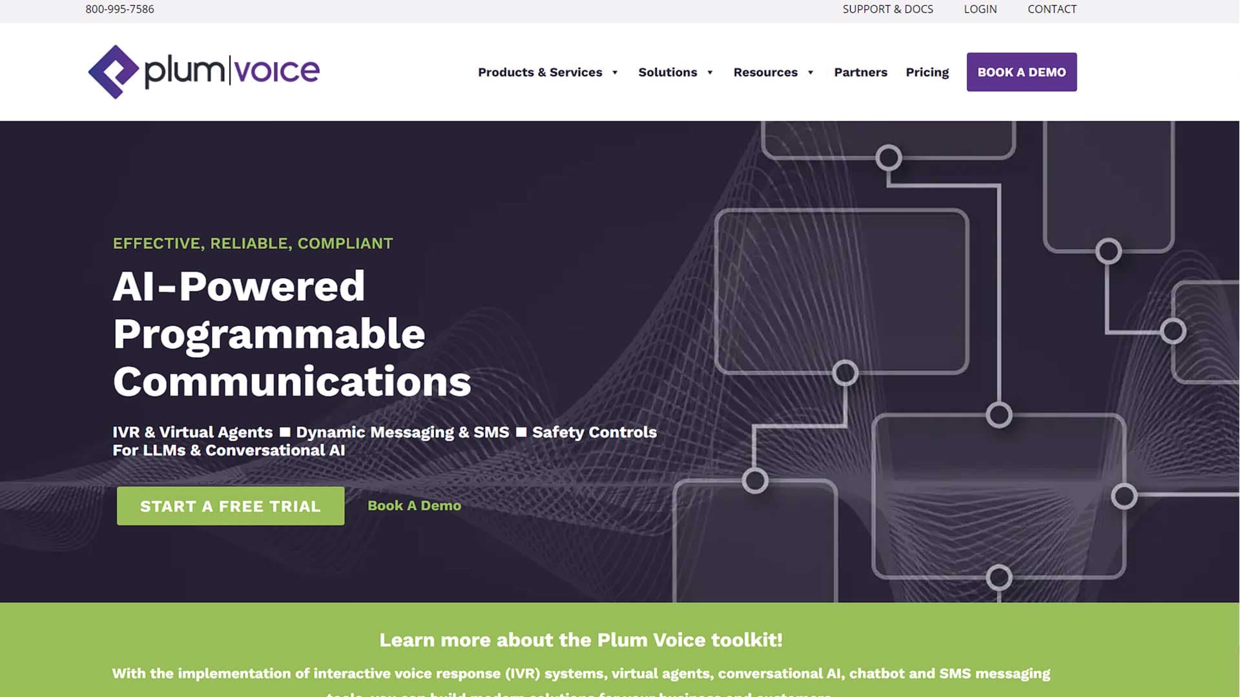Click the phone number 800-995-7586

[119, 9]
